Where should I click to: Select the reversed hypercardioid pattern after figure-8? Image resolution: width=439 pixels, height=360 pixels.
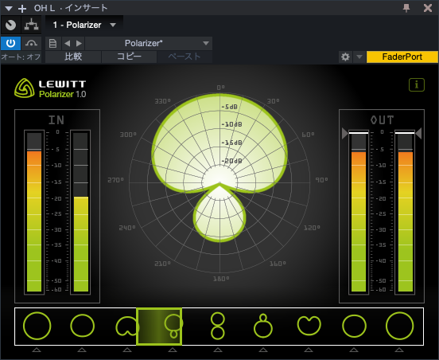pyautogui.click(x=263, y=326)
